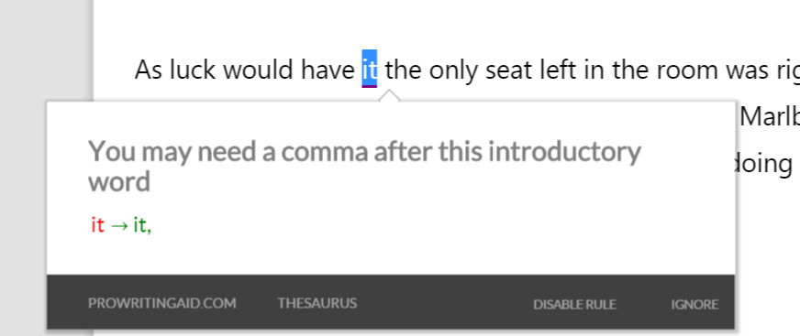Place cursor on the word "would"
Image resolution: width=800 pixels, height=336 pixels.
[x=258, y=70]
